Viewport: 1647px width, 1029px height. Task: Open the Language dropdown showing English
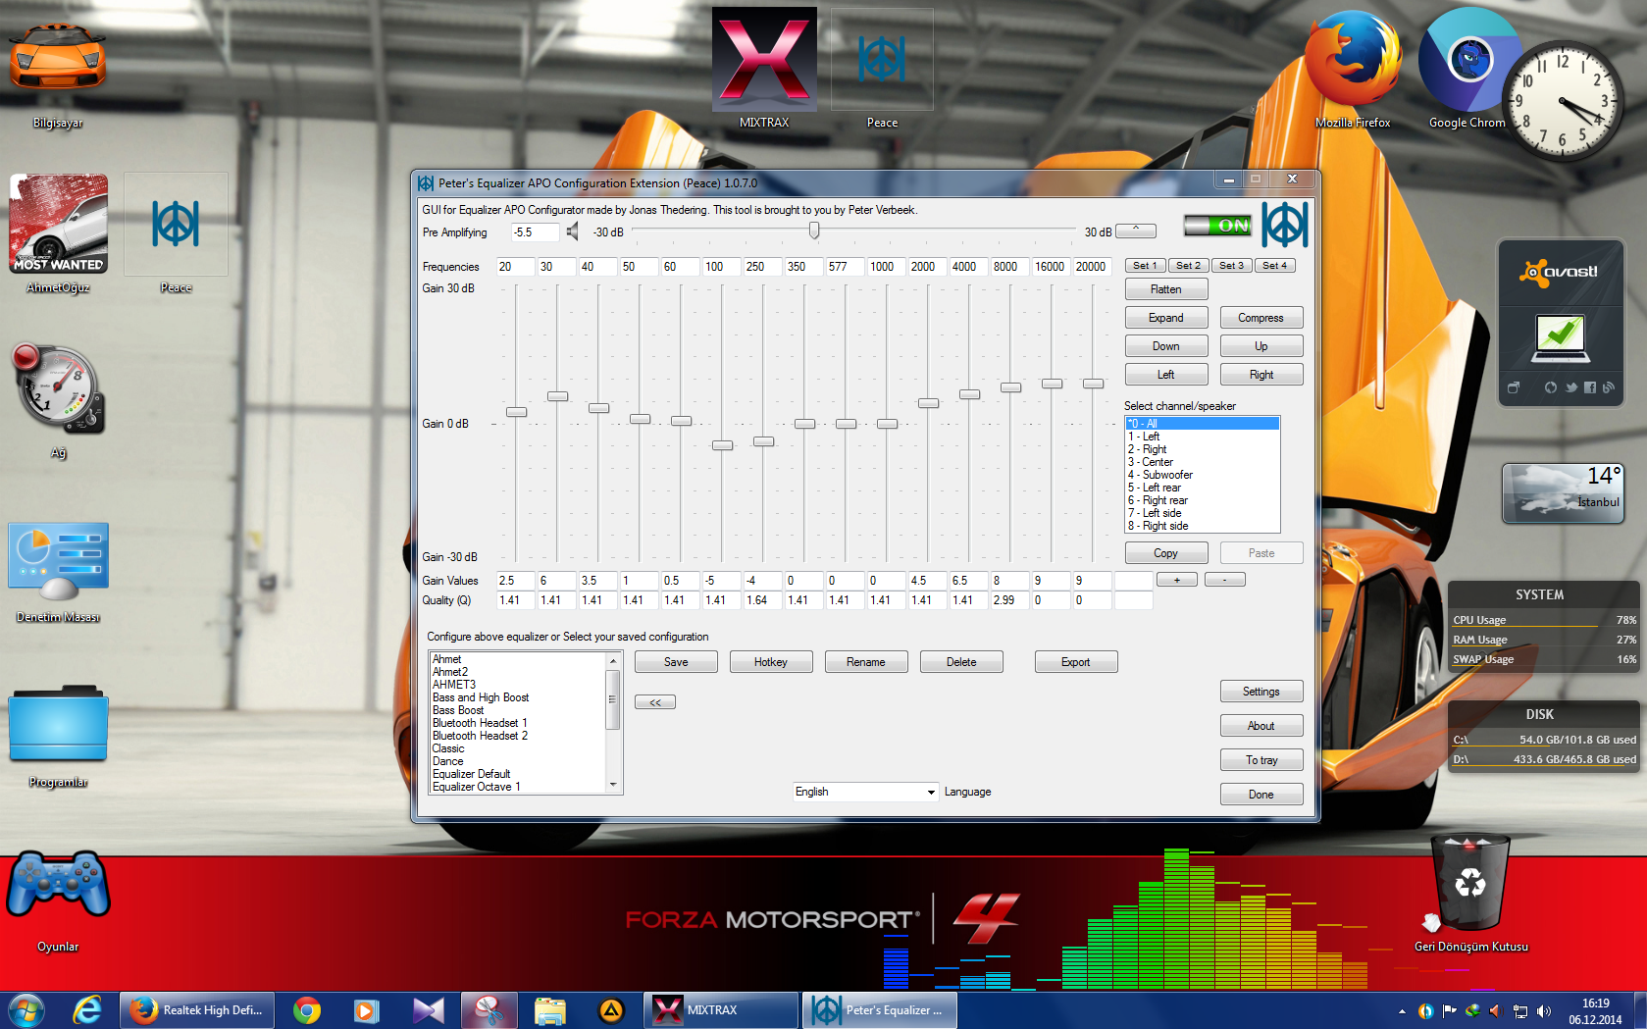866,792
